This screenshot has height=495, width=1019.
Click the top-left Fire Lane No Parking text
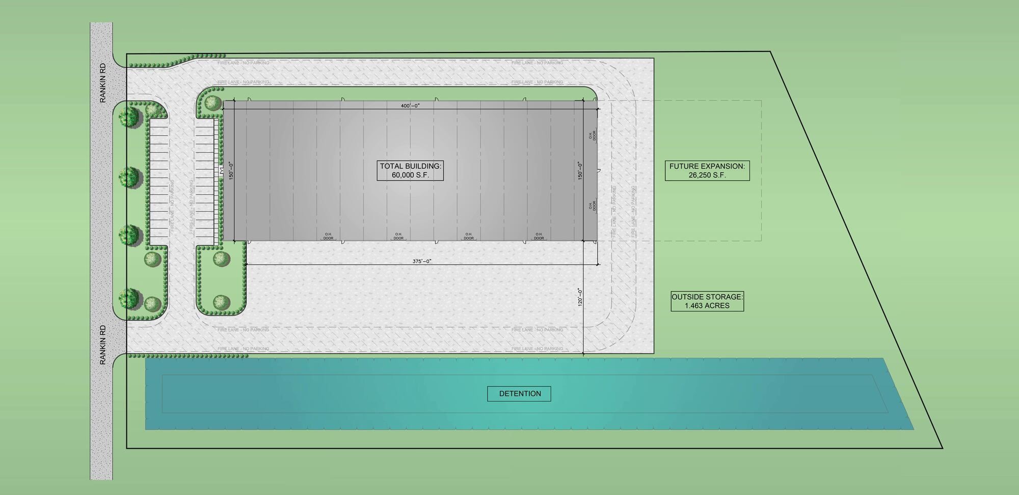point(243,63)
